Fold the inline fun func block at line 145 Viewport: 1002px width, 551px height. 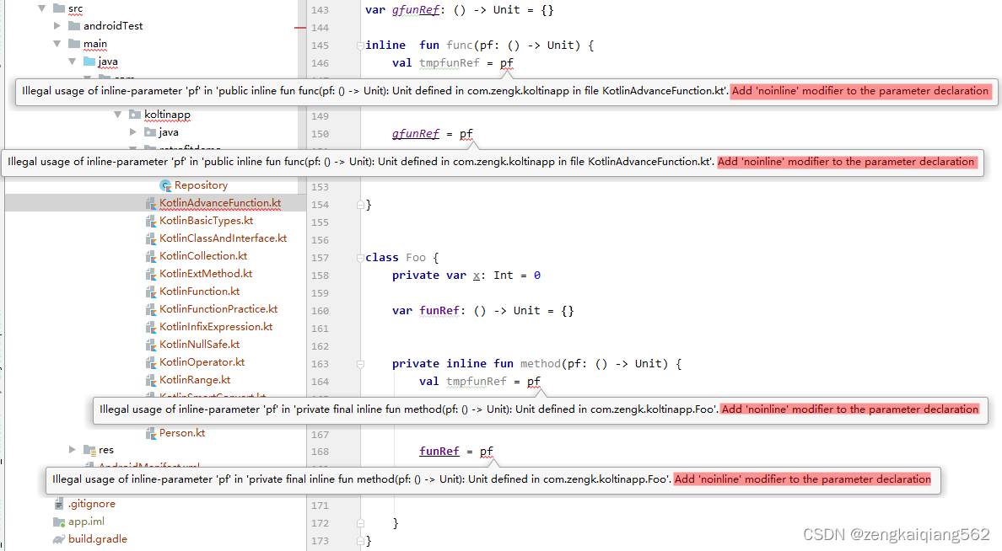pos(360,45)
